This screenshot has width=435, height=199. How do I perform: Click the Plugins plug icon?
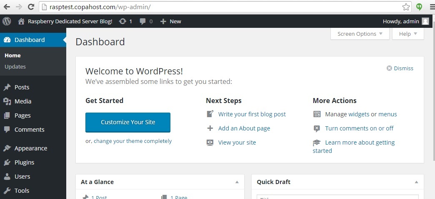tap(7, 162)
